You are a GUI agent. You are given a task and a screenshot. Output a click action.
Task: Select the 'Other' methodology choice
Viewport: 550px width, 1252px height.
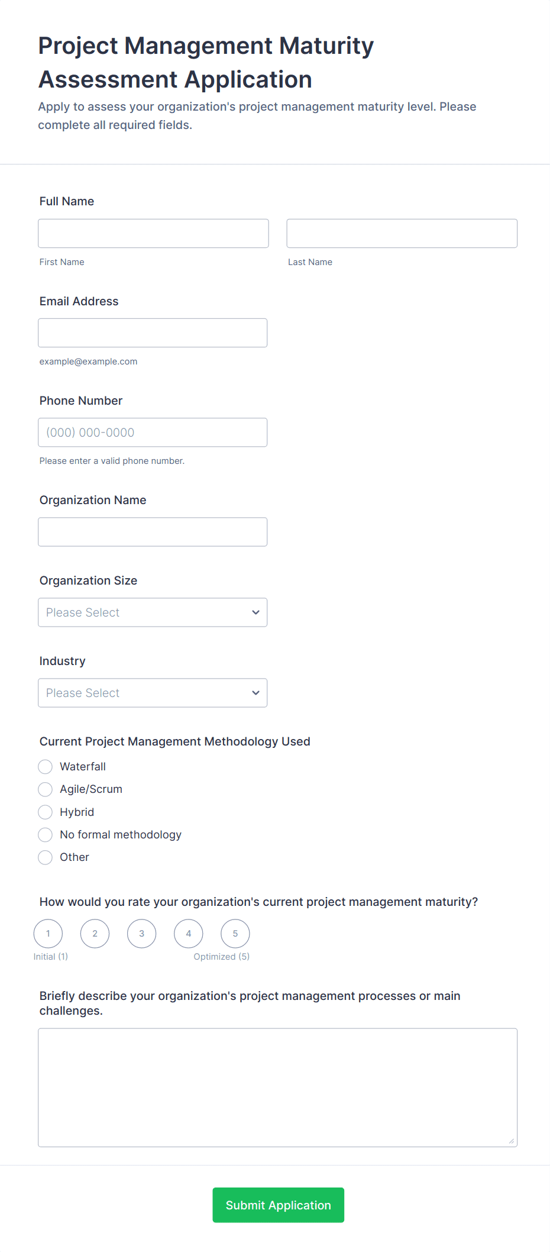(45, 857)
